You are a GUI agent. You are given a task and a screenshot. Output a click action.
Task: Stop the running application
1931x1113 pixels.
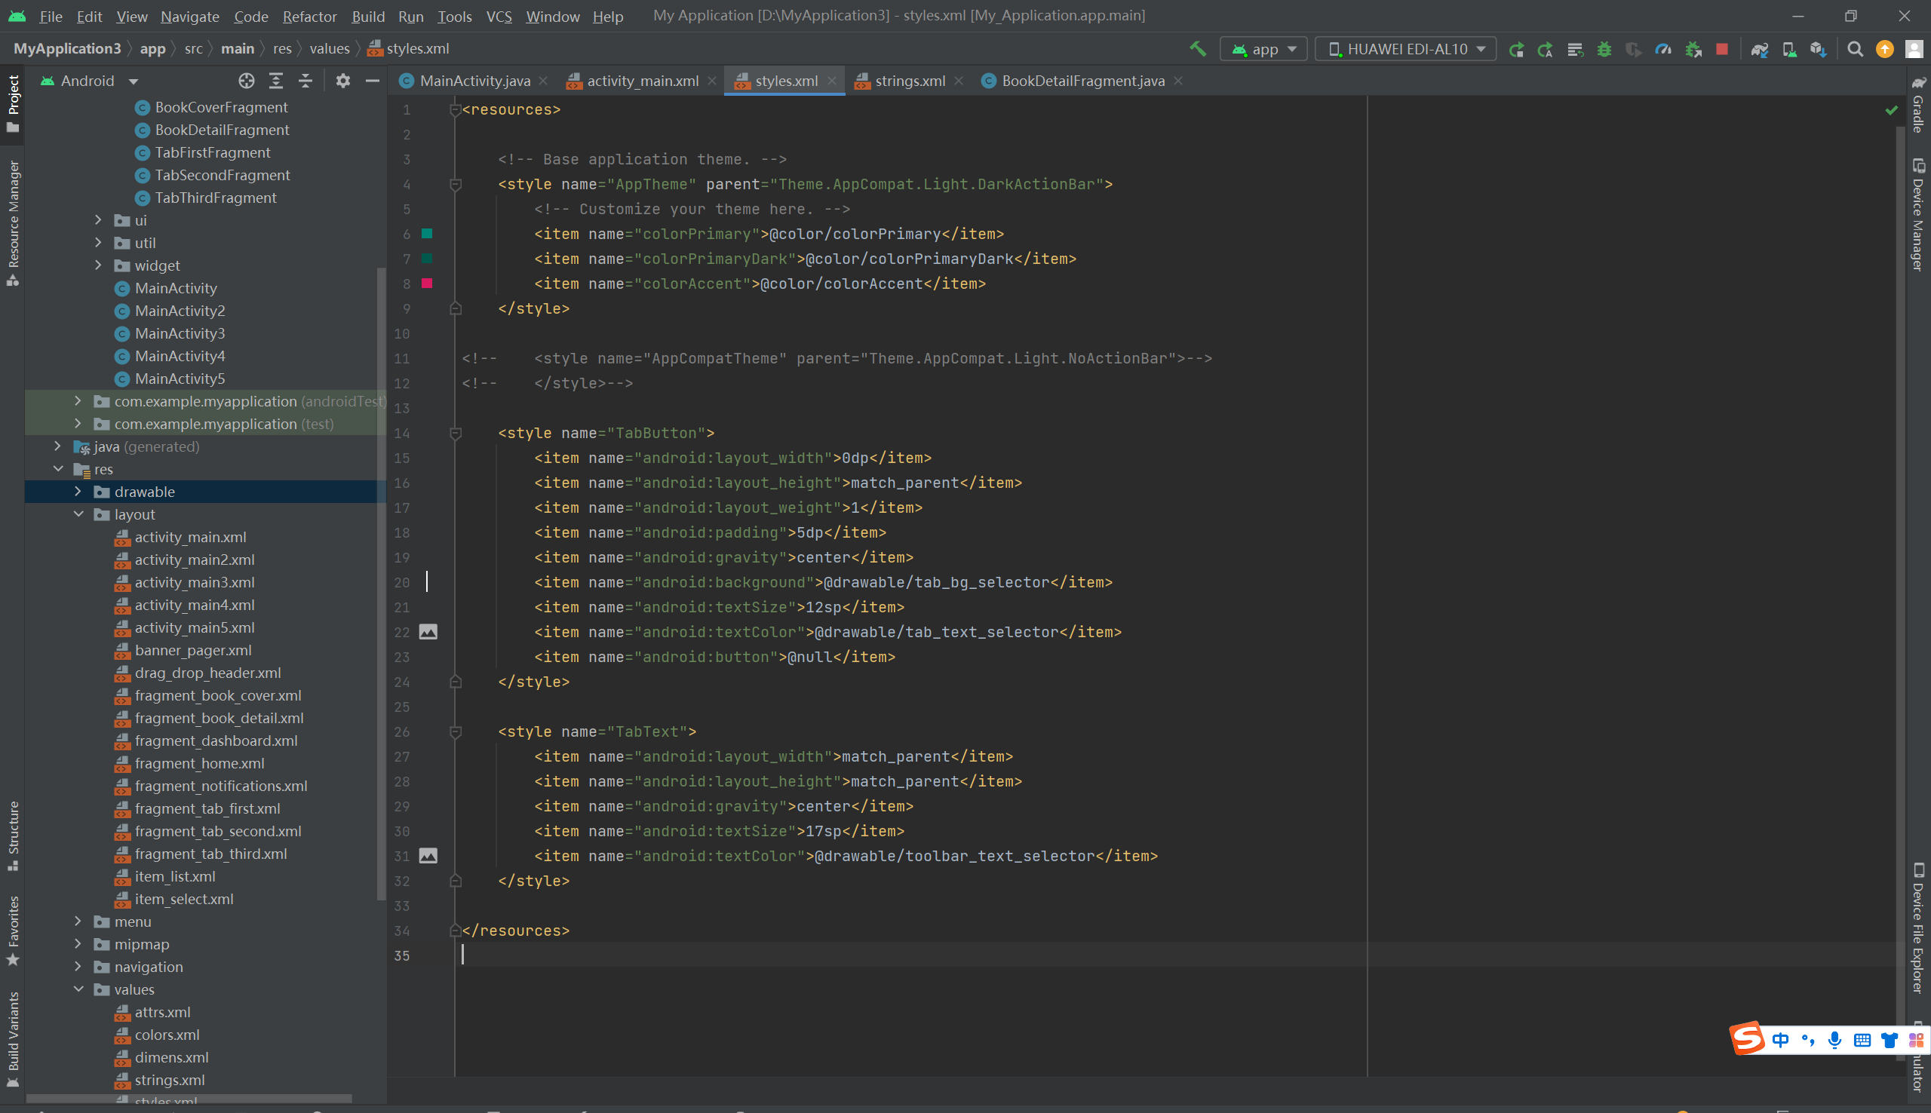click(1721, 48)
